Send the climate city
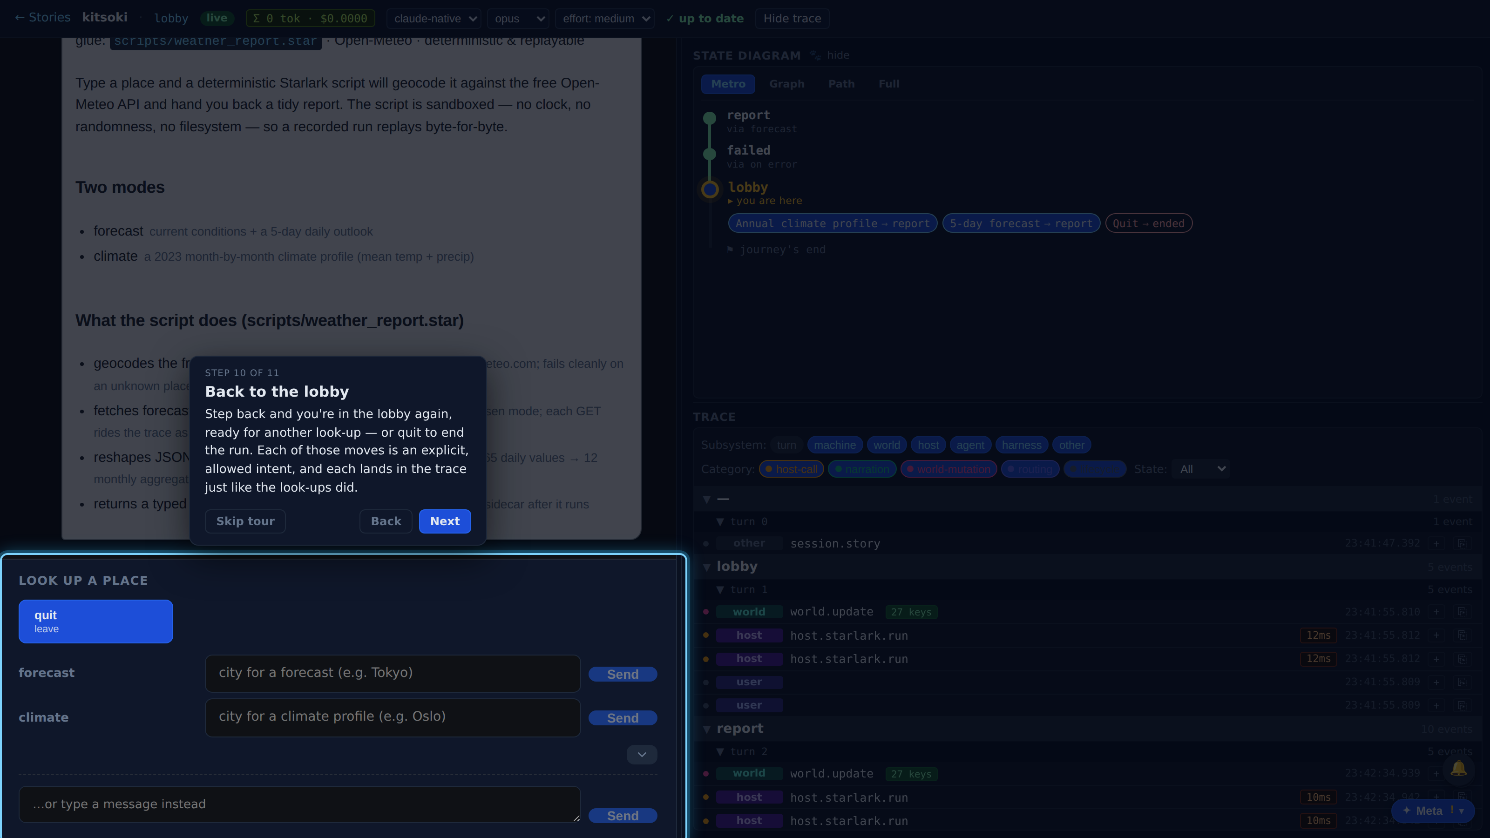 (623, 718)
